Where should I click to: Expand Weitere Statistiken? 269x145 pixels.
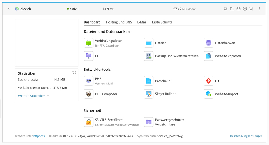click(33, 96)
